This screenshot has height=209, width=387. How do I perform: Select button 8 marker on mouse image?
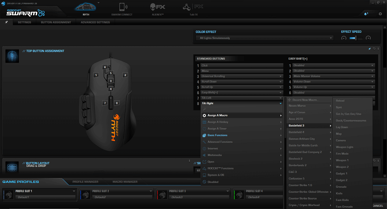117,103
